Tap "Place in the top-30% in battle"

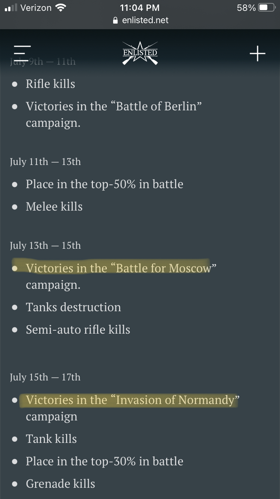105,461
